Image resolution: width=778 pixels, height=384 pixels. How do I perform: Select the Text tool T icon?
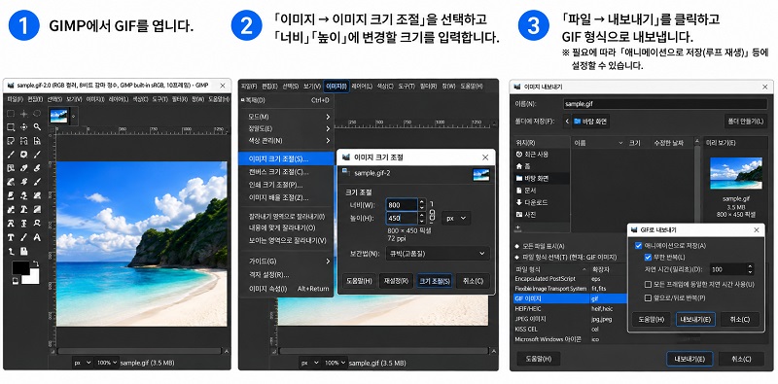tap(11, 237)
